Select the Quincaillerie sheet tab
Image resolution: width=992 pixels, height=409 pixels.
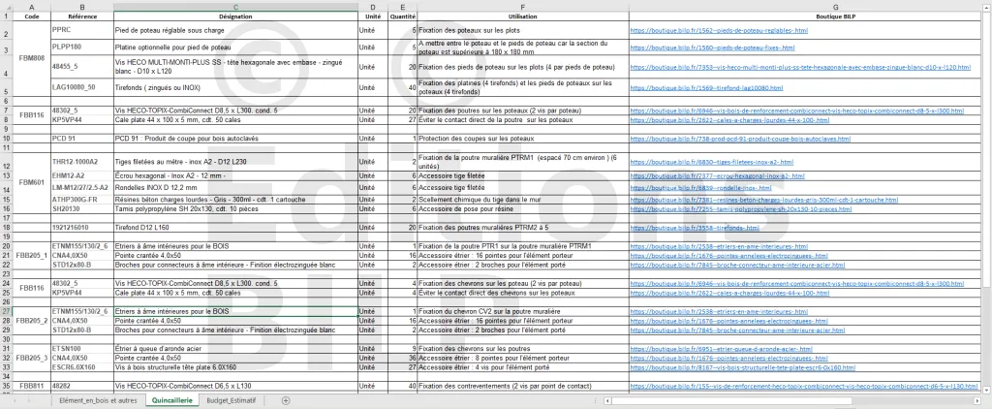click(x=172, y=399)
